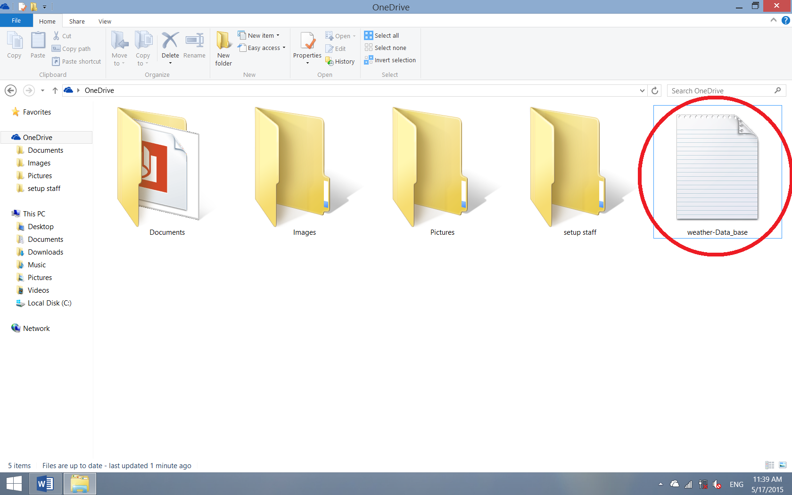Select the weather-Data_base file
Viewport: 792px width, 495px height.
coord(718,172)
